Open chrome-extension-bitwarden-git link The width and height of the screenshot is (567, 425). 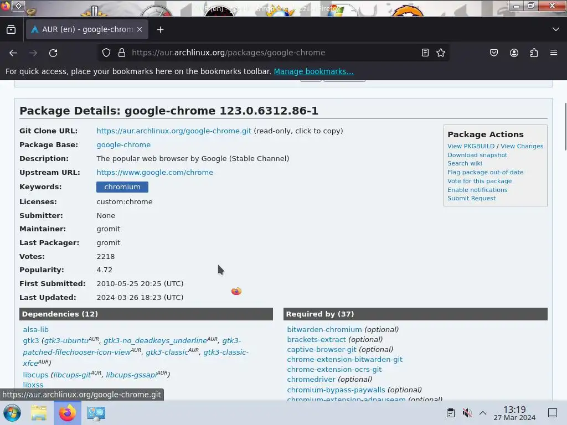(344, 359)
